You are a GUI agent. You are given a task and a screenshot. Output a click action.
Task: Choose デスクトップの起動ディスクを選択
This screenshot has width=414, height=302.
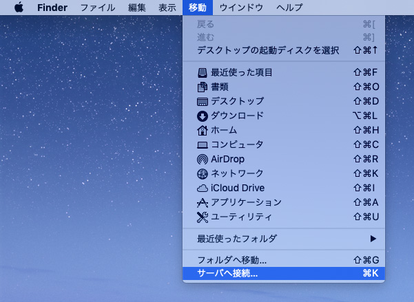coord(284,50)
